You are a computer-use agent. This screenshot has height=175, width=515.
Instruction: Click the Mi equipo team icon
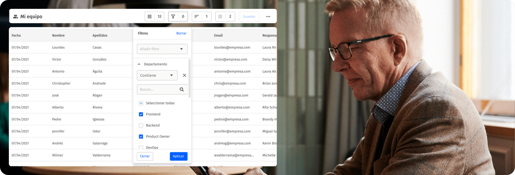tap(16, 17)
